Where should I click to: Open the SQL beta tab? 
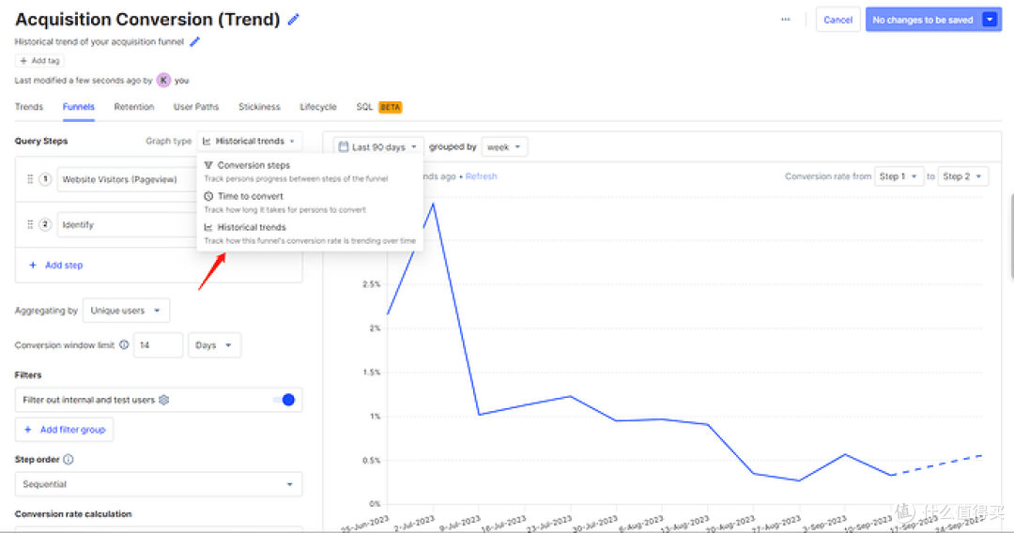[379, 107]
